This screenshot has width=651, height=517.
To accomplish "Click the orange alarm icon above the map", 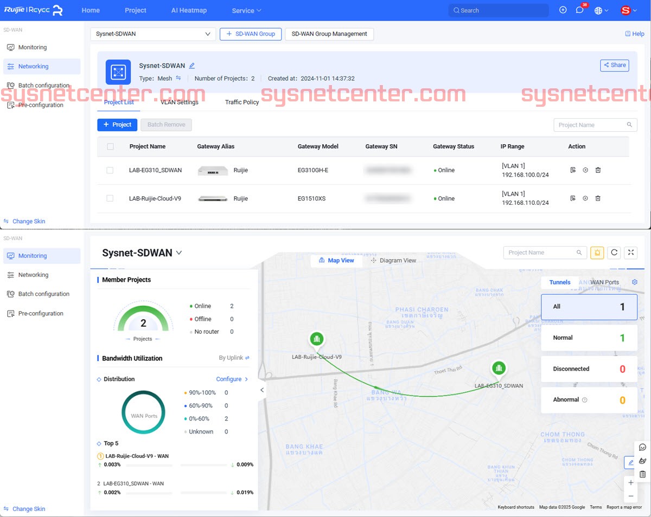I will (597, 253).
